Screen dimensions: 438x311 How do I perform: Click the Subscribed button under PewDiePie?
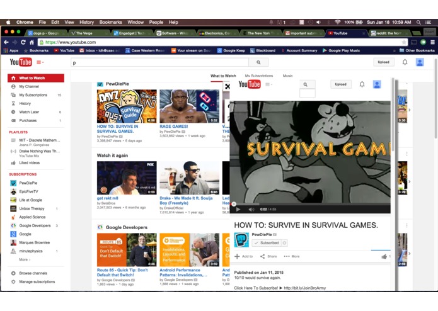(267, 243)
